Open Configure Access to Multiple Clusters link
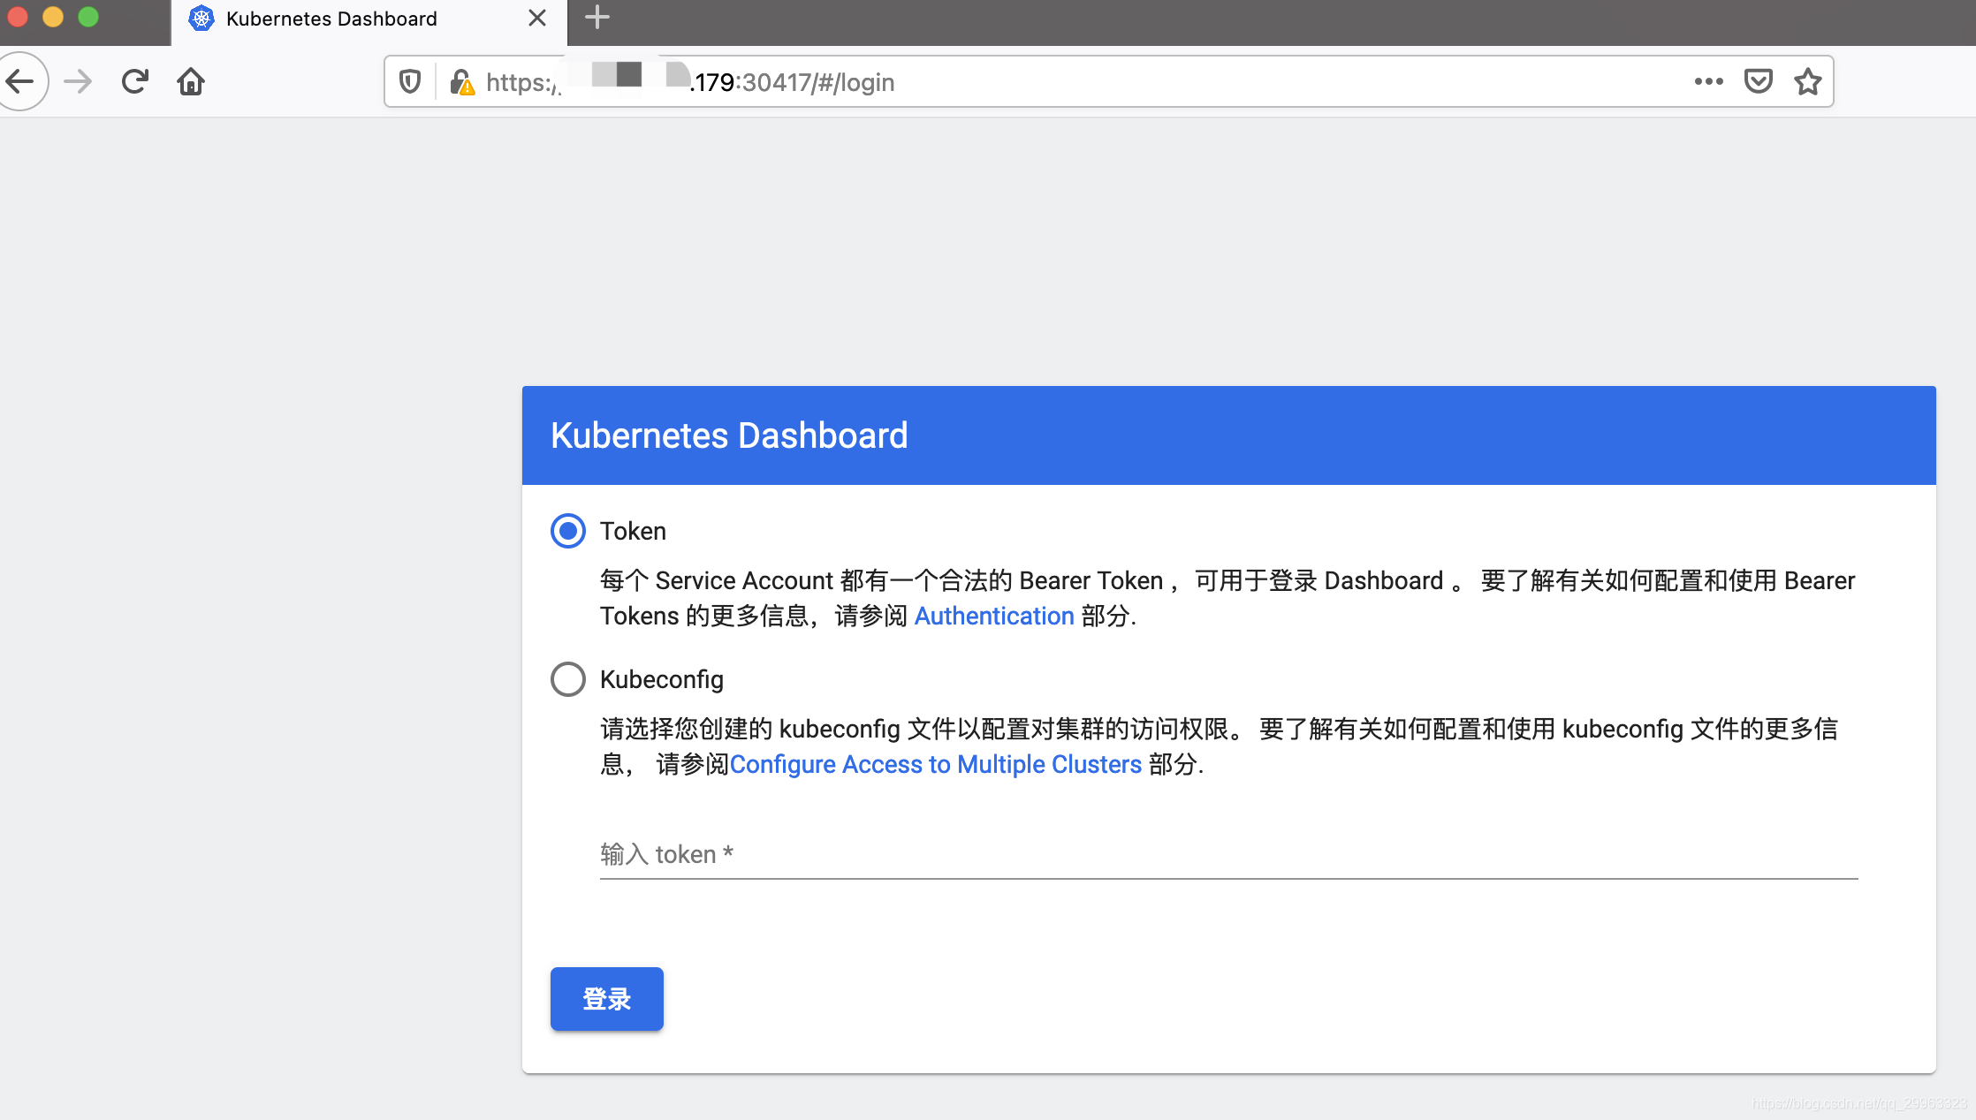This screenshot has width=1976, height=1120. (935, 764)
